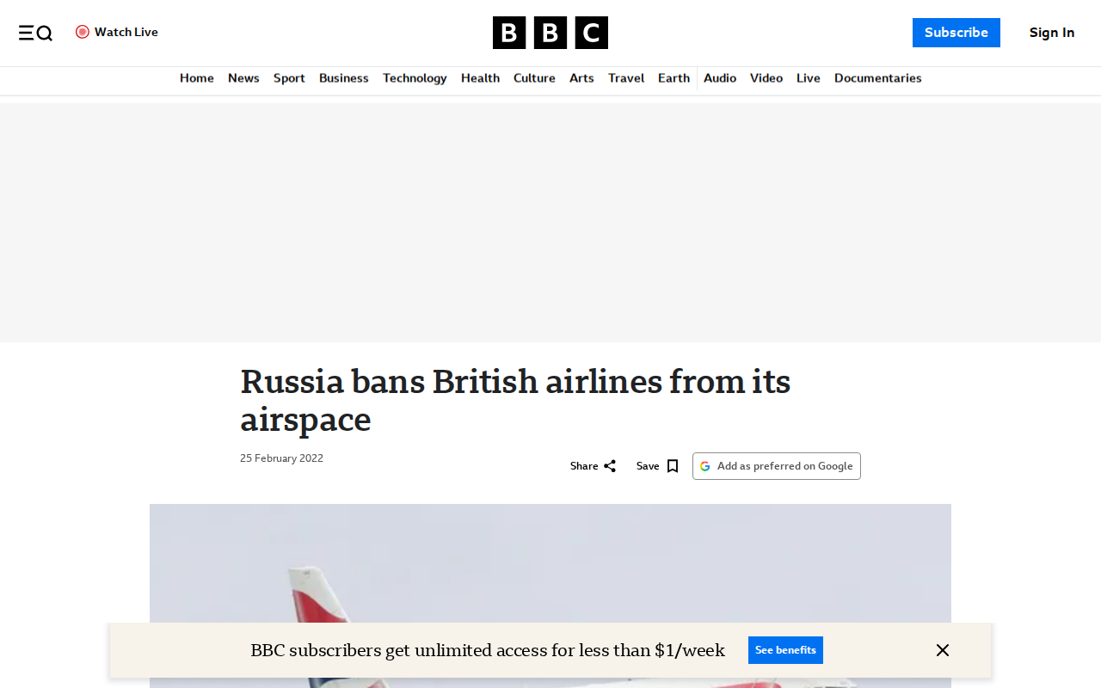Click the See benefits button
This screenshot has height=688, width=1101.
785,650
